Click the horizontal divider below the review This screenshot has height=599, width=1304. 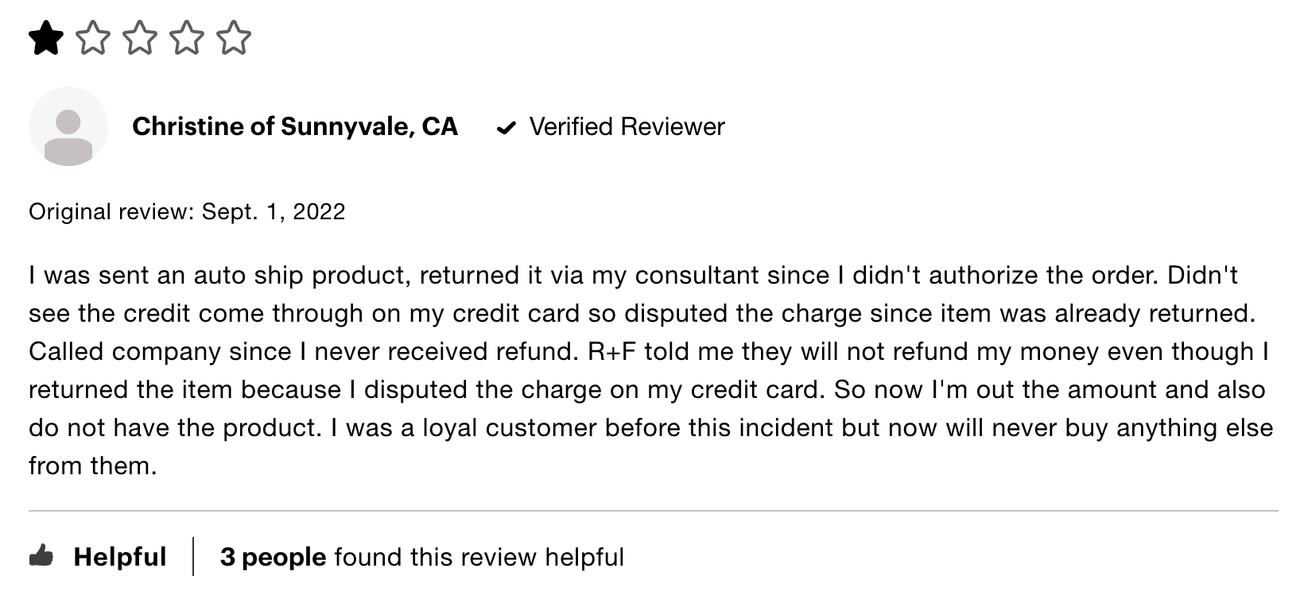click(653, 511)
